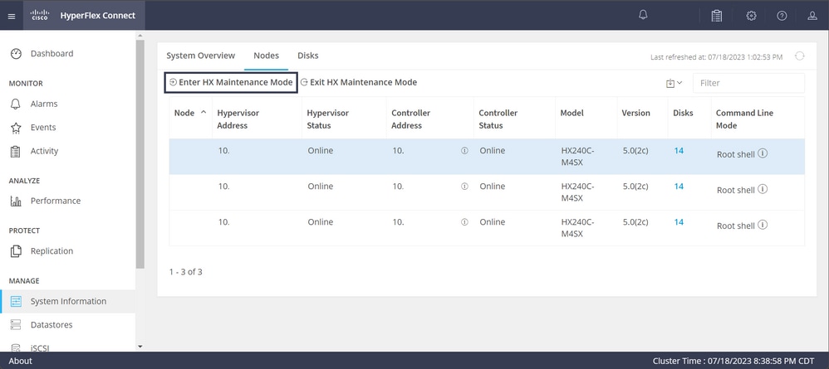This screenshot has height=369, width=829.
Task: Click Enter HX Maintenance Mode button
Action: [231, 83]
